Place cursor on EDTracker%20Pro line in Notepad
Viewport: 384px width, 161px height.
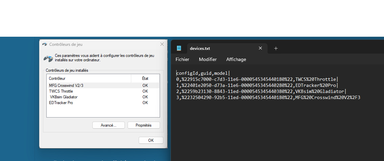(257, 85)
